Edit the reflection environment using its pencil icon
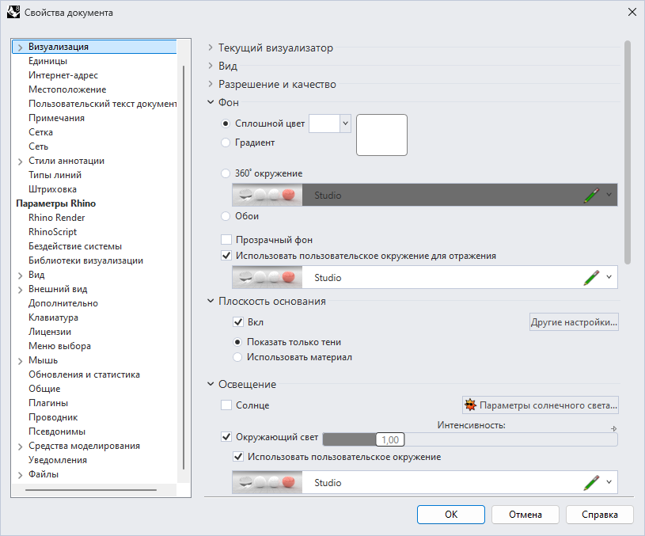This screenshot has width=645, height=536. [591, 277]
